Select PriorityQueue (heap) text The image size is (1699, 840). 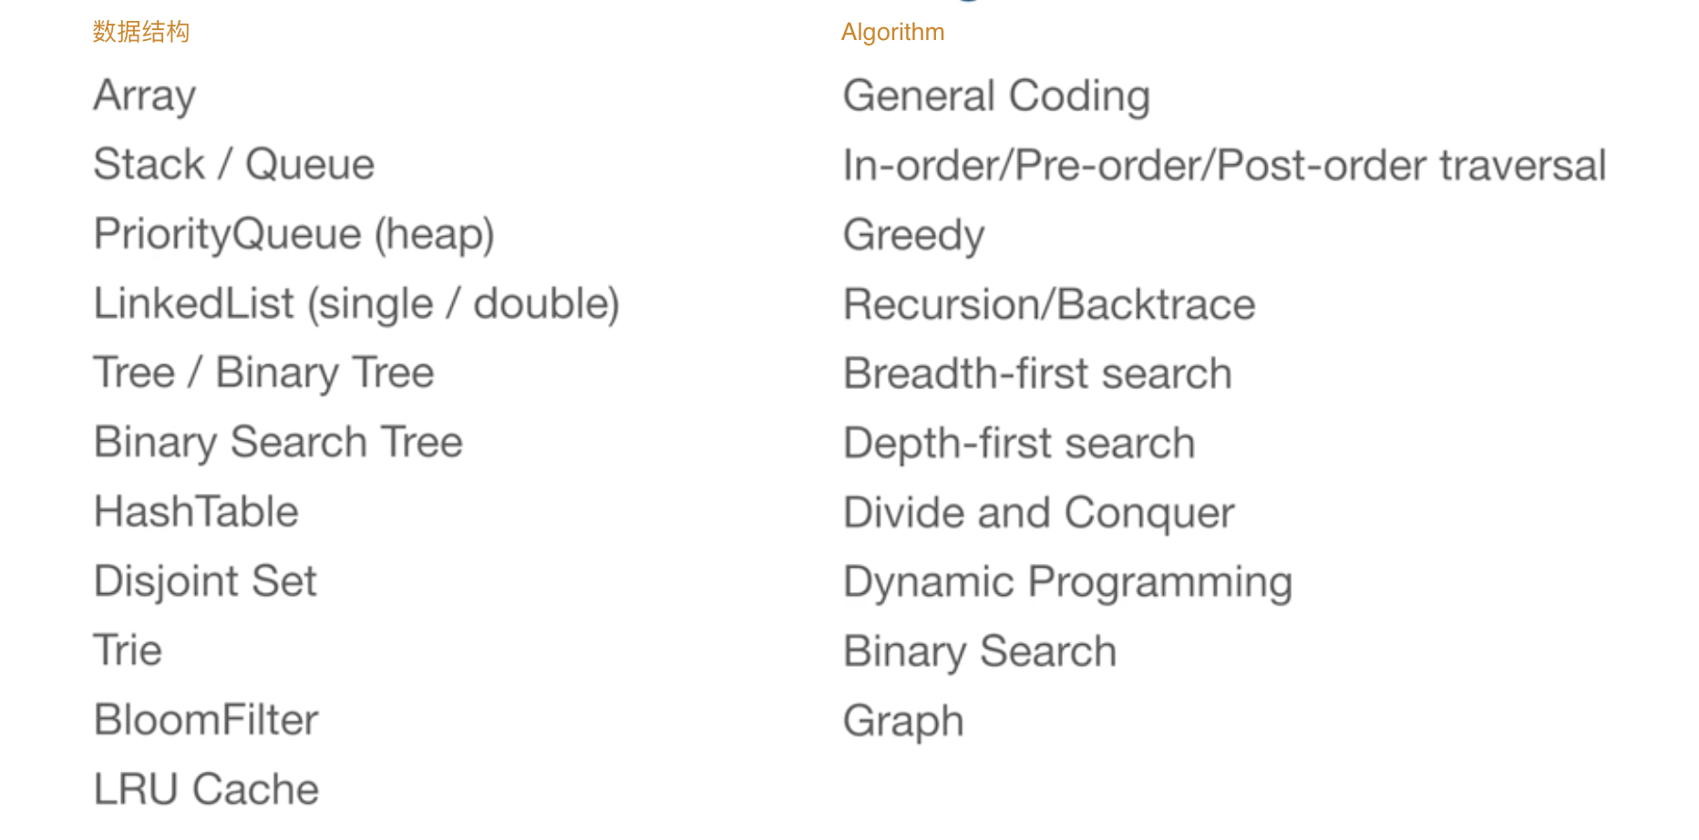click(x=294, y=234)
